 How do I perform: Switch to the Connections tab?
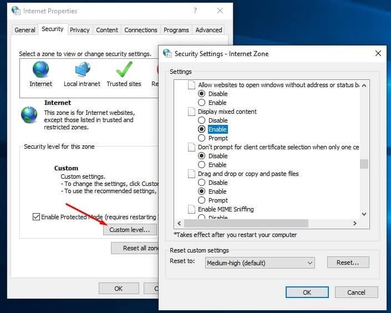141,30
